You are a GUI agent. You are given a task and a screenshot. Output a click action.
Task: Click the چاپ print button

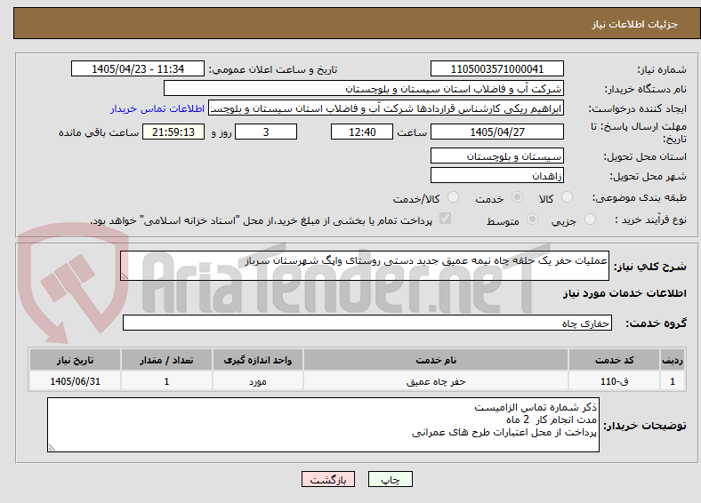tap(391, 479)
